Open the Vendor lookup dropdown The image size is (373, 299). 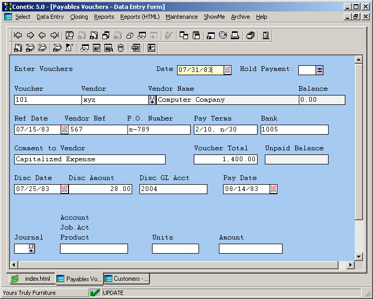tap(152, 100)
